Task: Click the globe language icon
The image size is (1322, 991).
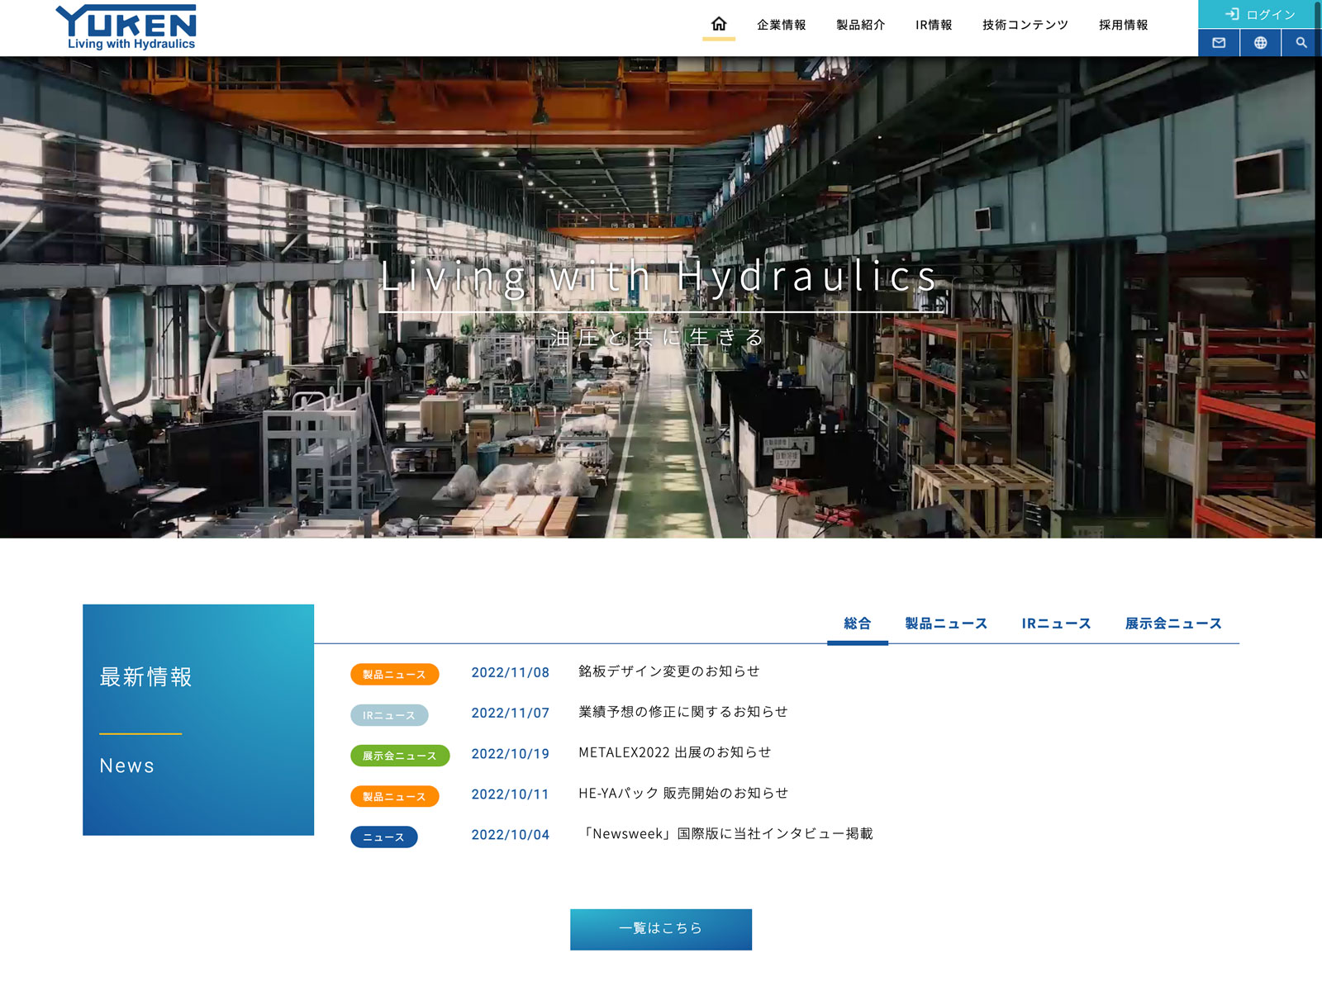Action: [1260, 43]
